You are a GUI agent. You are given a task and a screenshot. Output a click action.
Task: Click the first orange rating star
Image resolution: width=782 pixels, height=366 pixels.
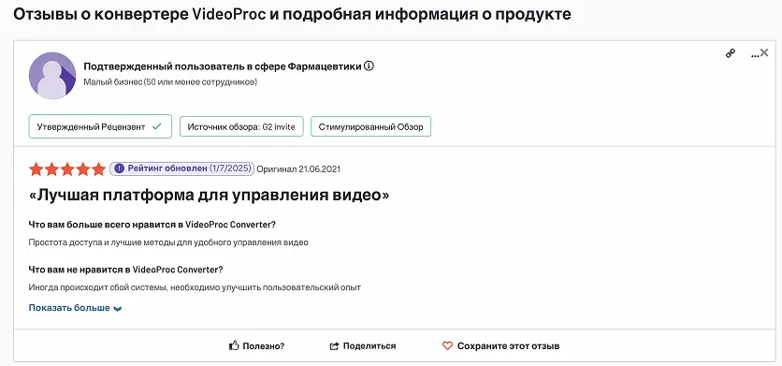[x=36, y=168]
